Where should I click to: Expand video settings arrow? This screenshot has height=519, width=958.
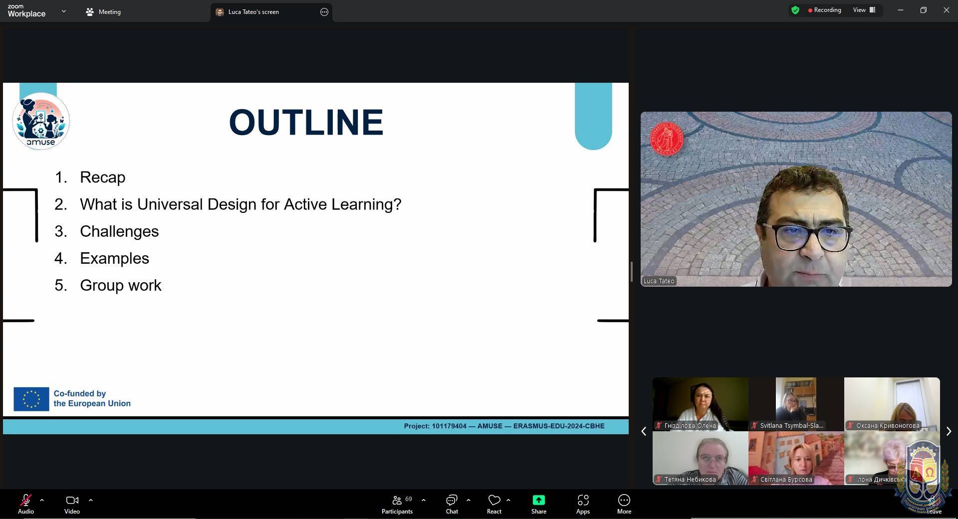pyautogui.click(x=91, y=500)
